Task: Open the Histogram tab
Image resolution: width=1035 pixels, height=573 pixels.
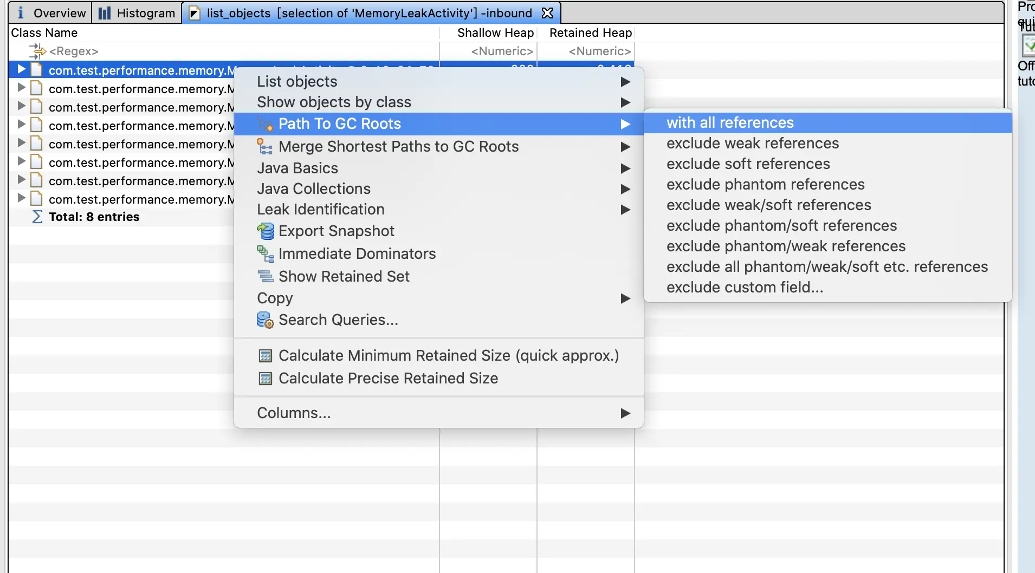Action: [x=137, y=13]
